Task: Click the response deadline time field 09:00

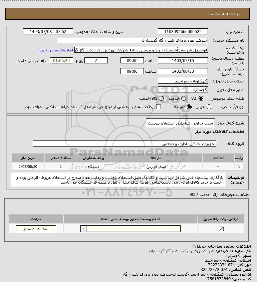Action: pyautogui.click(x=132, y=61)
